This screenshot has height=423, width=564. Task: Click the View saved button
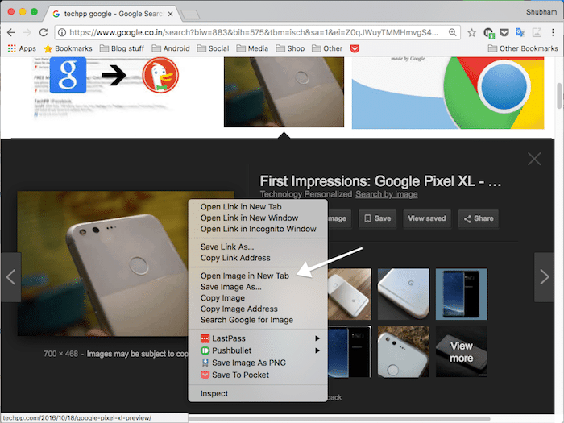coord(427,218)
